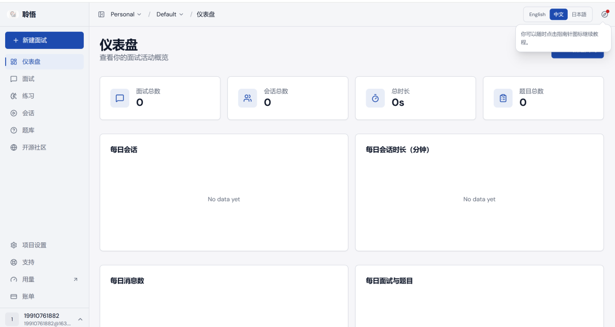
Task: Click the 题目总数 label
Action: (531, 91)
